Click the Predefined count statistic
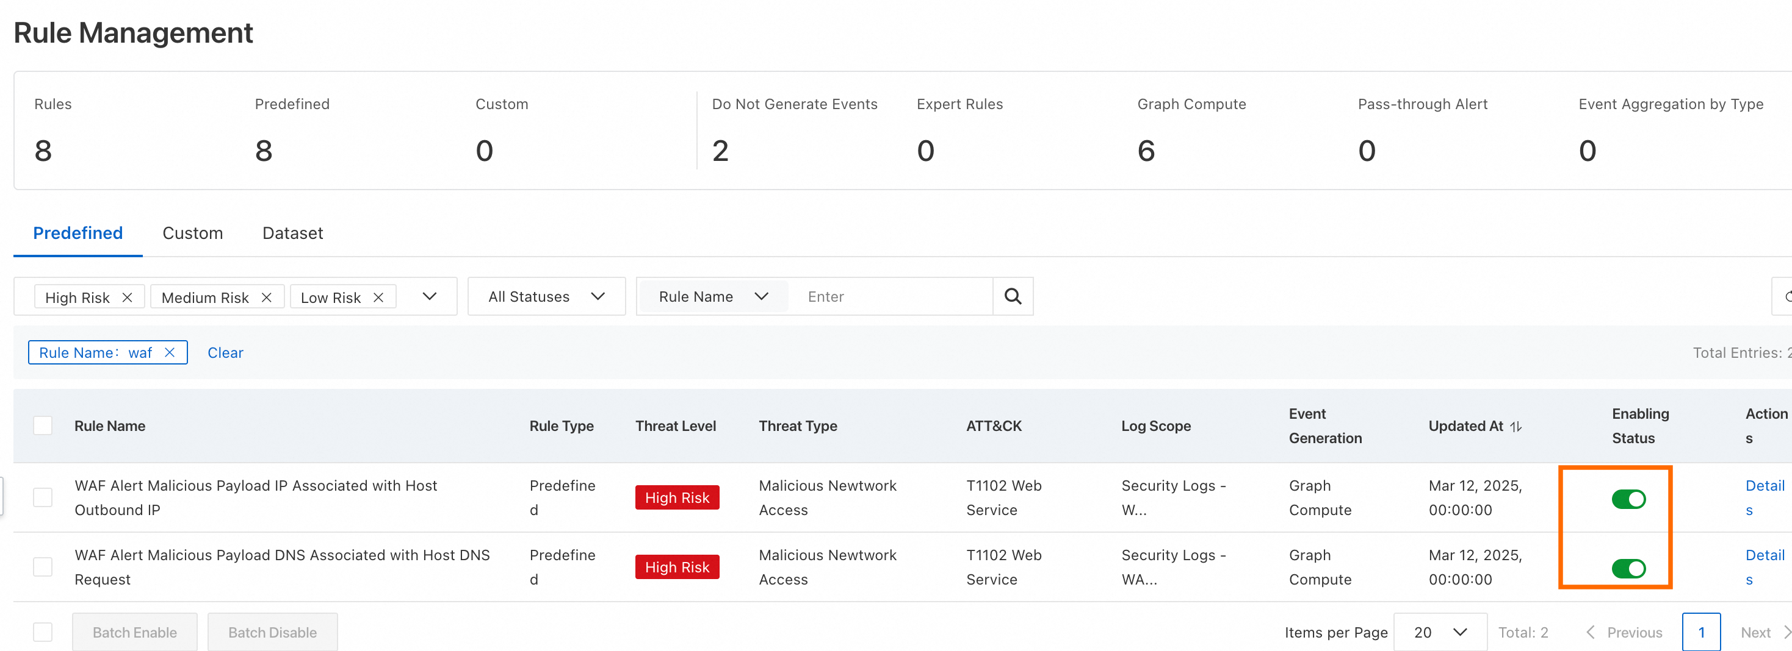 264,151
